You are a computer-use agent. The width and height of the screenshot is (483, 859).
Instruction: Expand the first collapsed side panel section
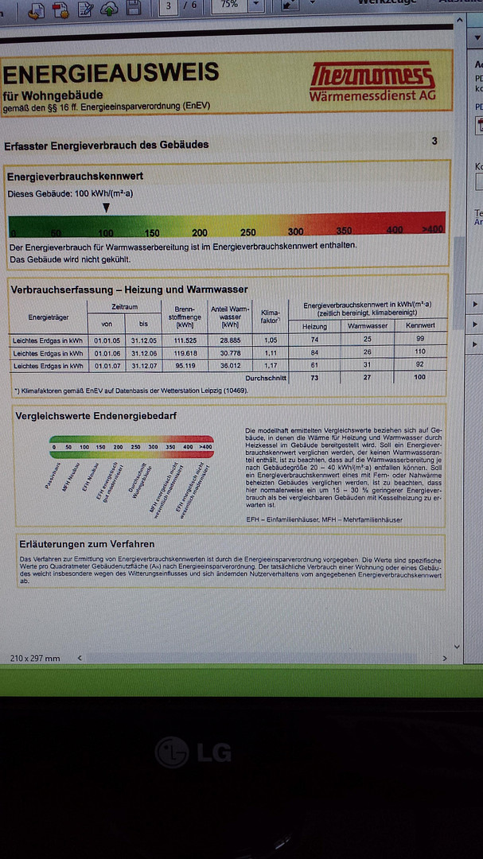(x=475, y=304)
